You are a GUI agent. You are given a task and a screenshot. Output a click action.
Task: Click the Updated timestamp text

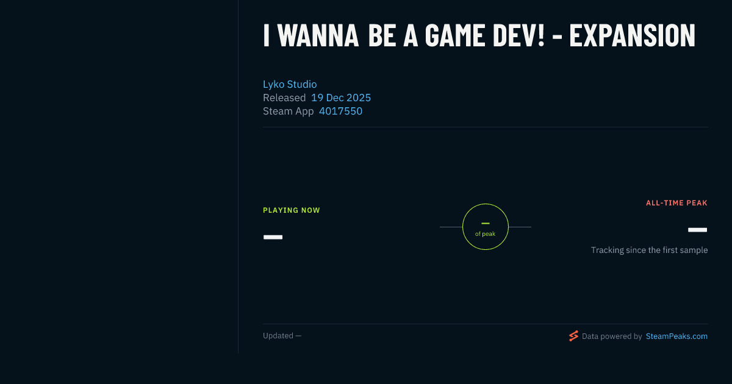(282, 336)
